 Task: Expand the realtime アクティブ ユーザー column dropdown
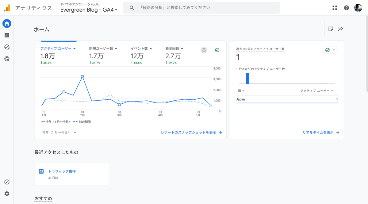point(317,91)
